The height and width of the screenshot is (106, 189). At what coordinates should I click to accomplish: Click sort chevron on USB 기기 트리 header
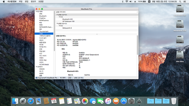137,12
